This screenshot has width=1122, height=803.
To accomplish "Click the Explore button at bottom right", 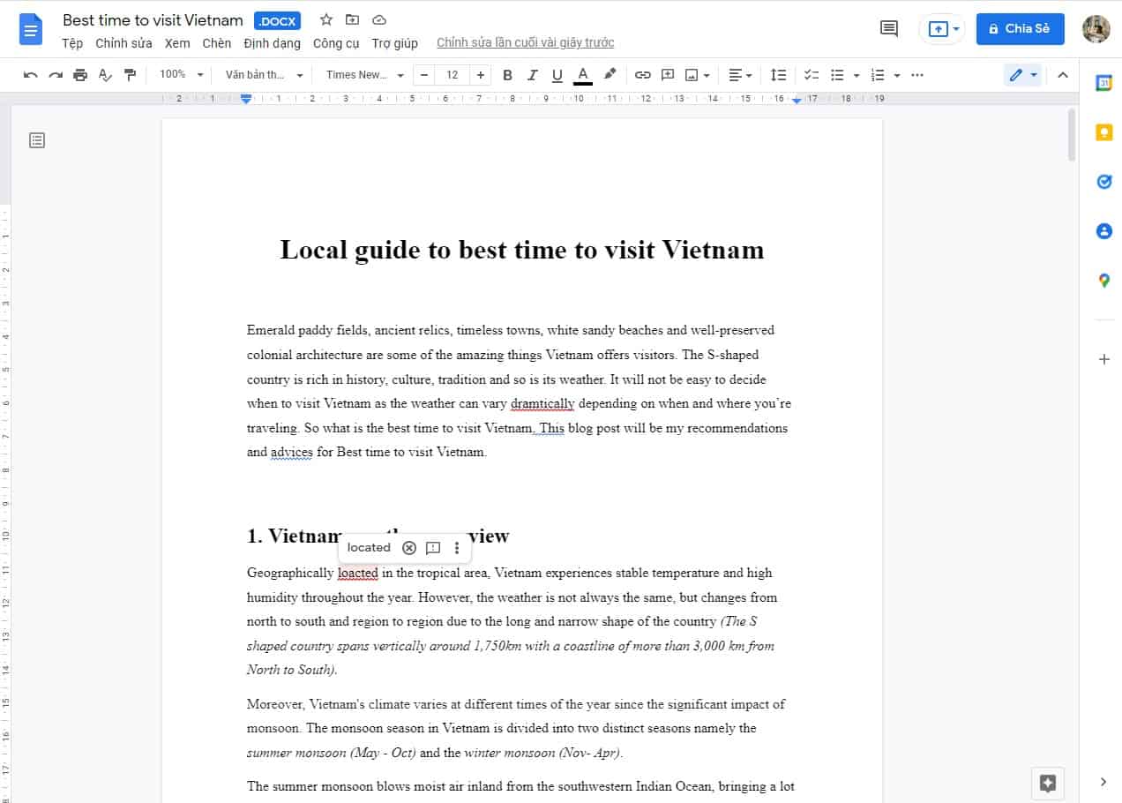I will [1048, 783].
